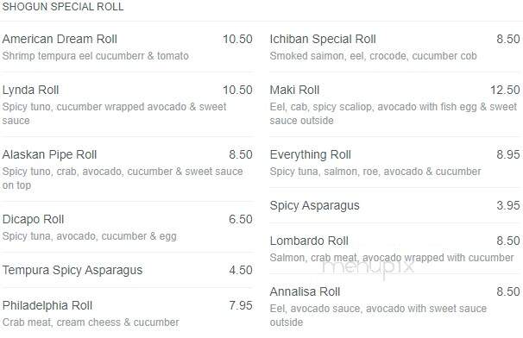Click the Philadelphia Roll item
The image size is (523, 338).
pyautogui.click(x=127, y=313)
